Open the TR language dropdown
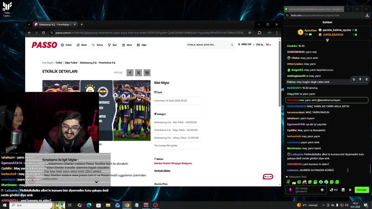 [268, 45]
